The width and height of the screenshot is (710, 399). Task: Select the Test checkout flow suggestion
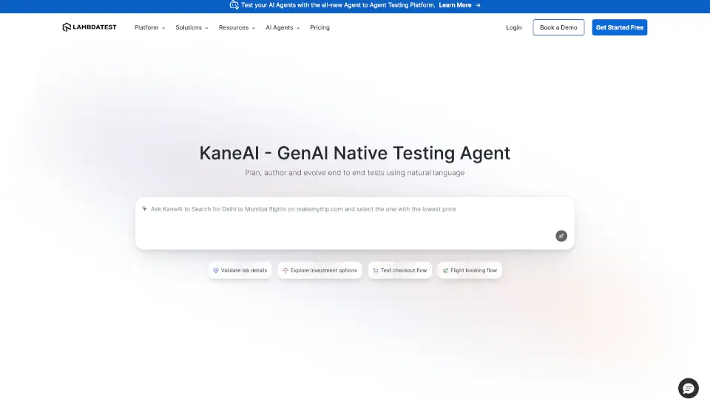pos(400,270)
